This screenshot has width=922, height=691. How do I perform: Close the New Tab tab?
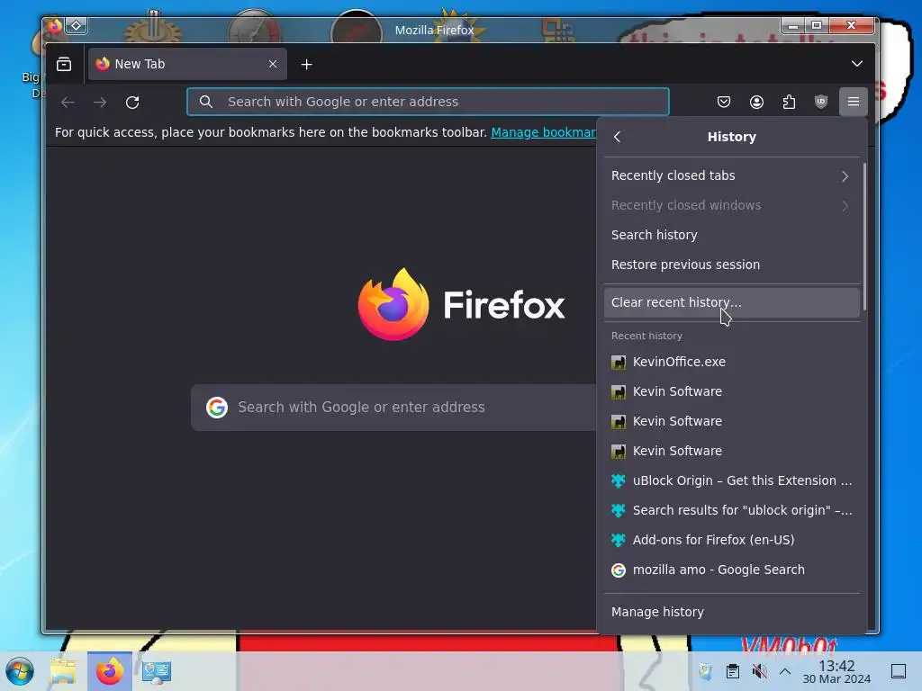[x=273, y=64]
